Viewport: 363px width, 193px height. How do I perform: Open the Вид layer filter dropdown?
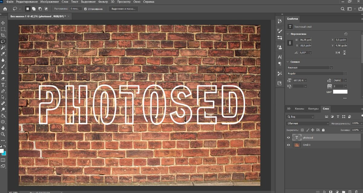coord(301,116)
